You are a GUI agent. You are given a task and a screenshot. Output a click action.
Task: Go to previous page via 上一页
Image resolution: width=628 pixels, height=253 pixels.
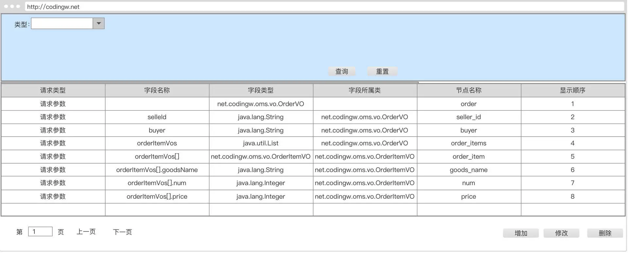tap(86, 232)
